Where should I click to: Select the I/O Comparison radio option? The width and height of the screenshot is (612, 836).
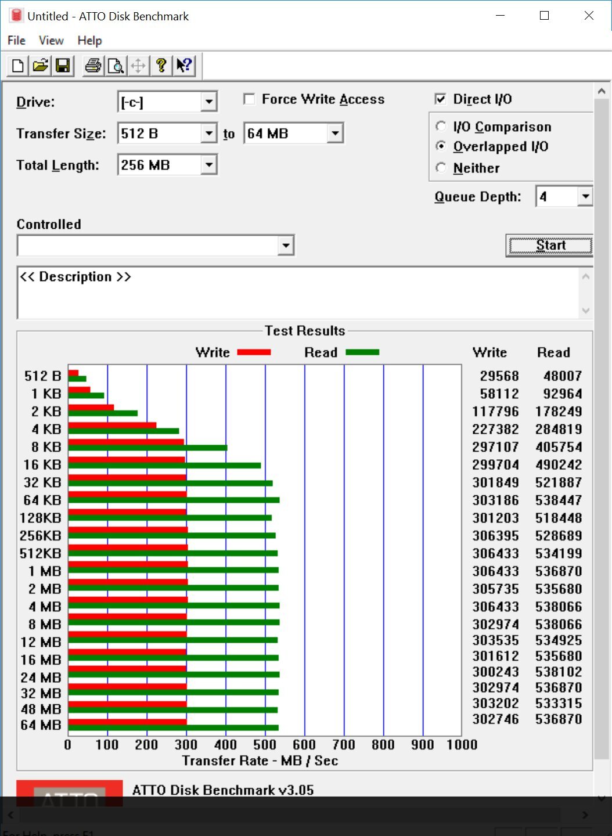click(x=441, y=127)
